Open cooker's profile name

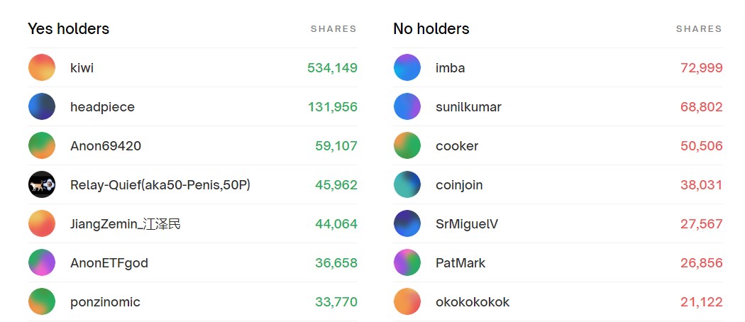pyautogui.click(x=457, y=146)
